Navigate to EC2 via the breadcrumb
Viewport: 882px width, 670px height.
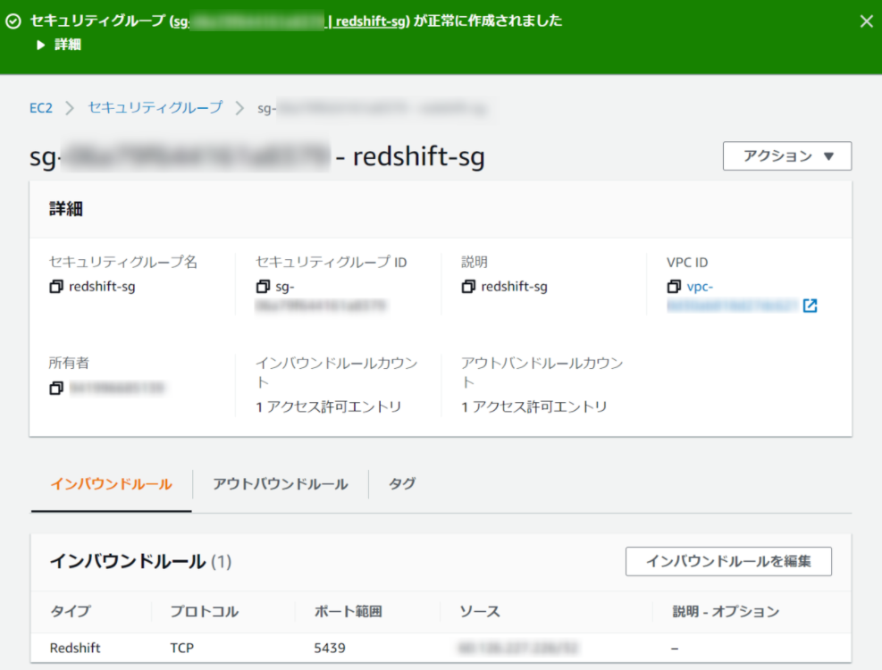point(40,107)
